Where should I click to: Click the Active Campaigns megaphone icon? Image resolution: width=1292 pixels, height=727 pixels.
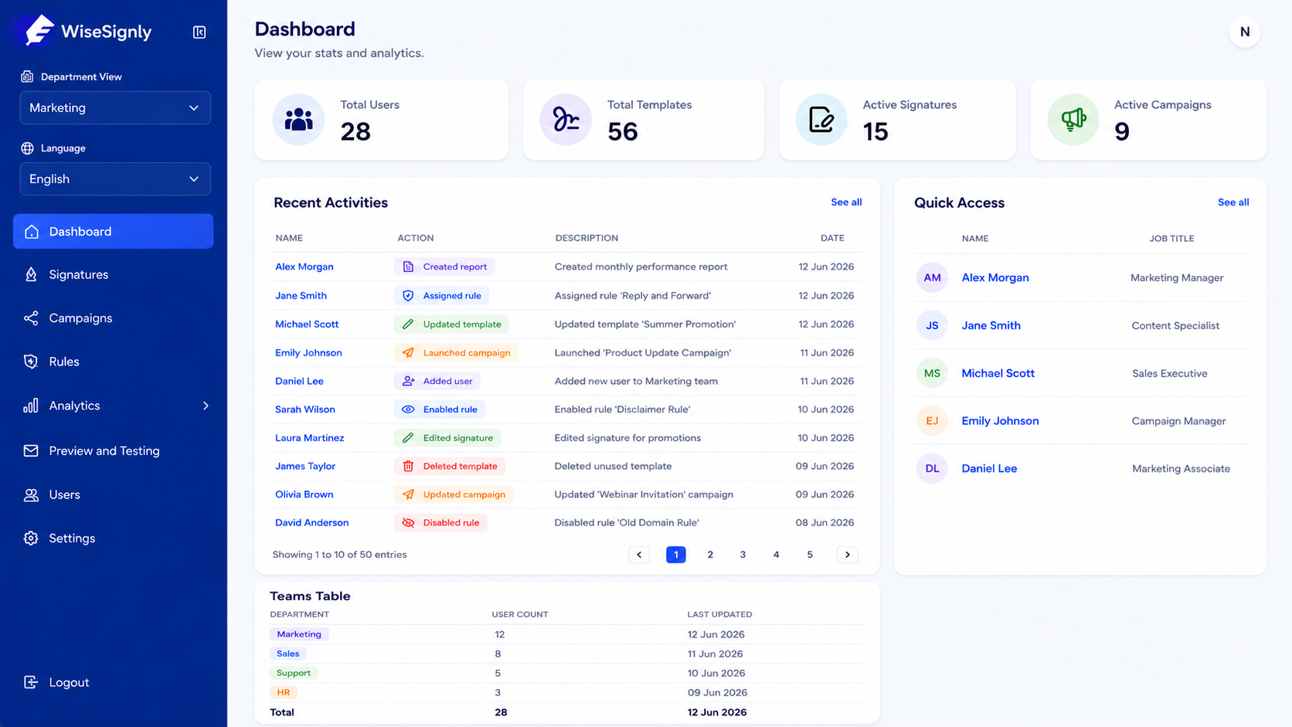(1073, 120)
